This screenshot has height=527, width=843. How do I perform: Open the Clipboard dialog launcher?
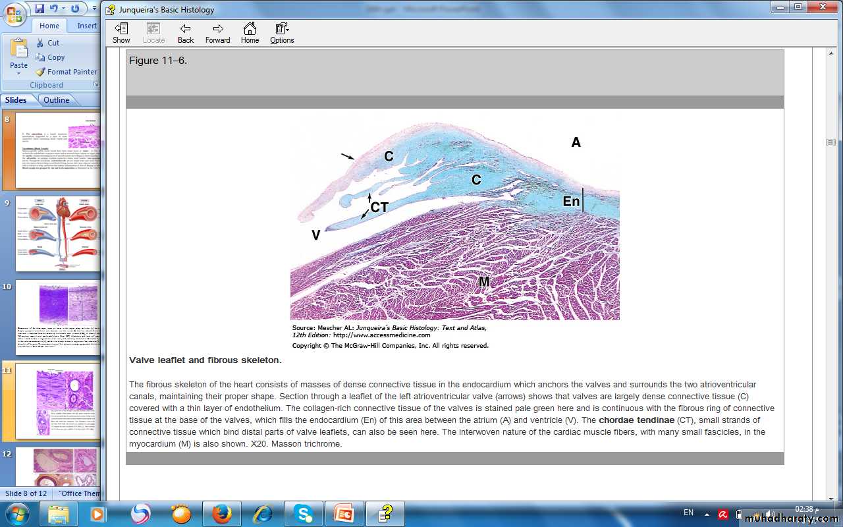(95, 85)
